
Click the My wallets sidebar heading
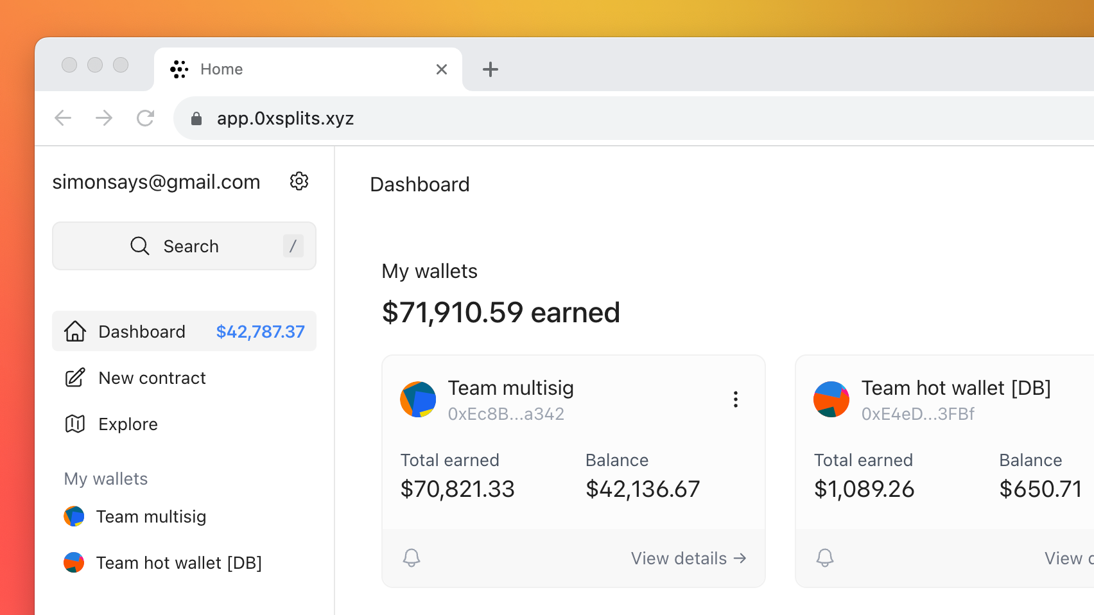pos(106,479)
